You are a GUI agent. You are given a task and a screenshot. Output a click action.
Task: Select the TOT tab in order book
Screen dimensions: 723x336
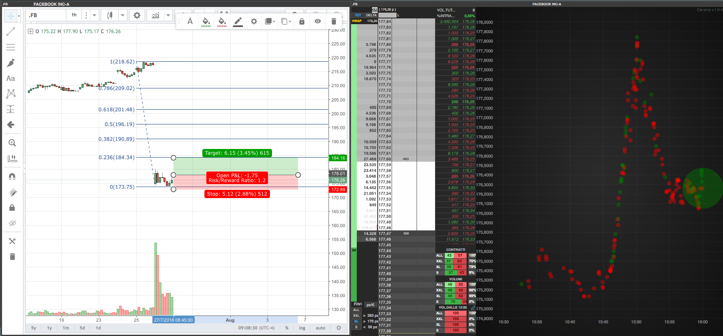pyautogui.click(x=358, y=15)
